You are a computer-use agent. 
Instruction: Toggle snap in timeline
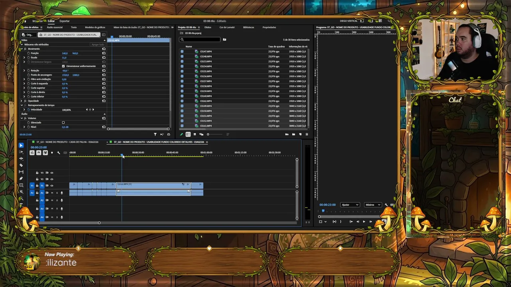pyautogui.click(x=39, y=153)
